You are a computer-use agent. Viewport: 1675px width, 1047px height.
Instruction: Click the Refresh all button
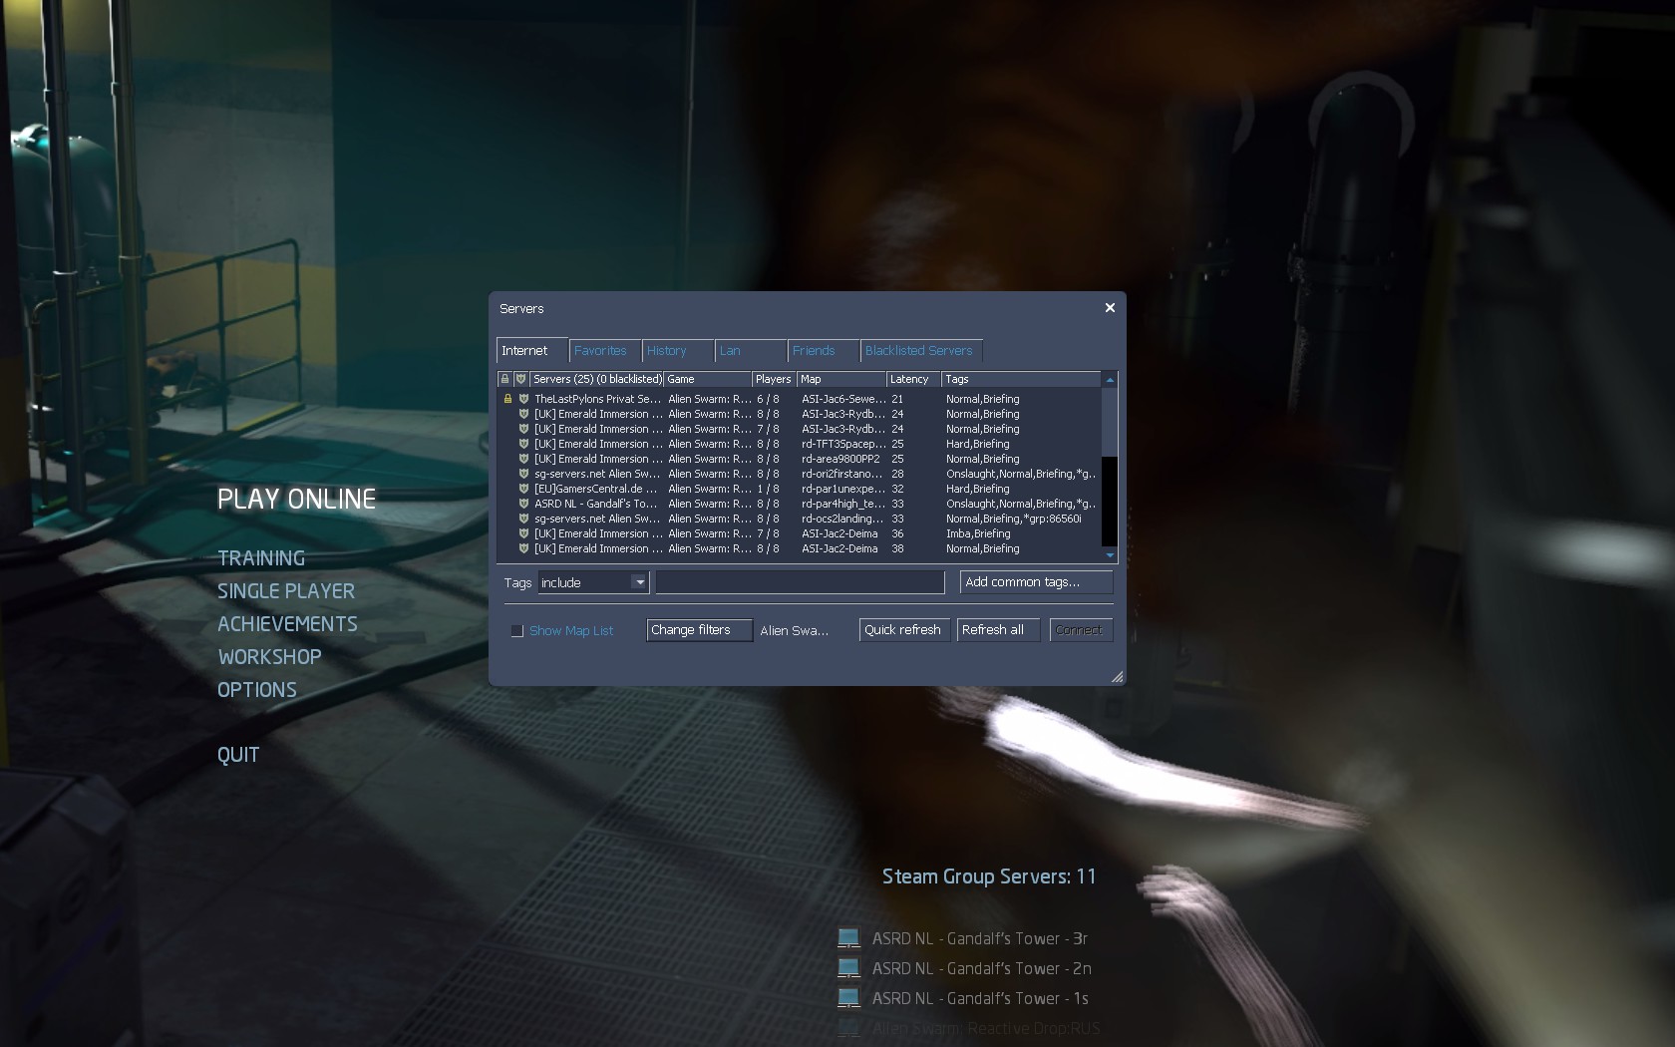(x=998, y=630)
